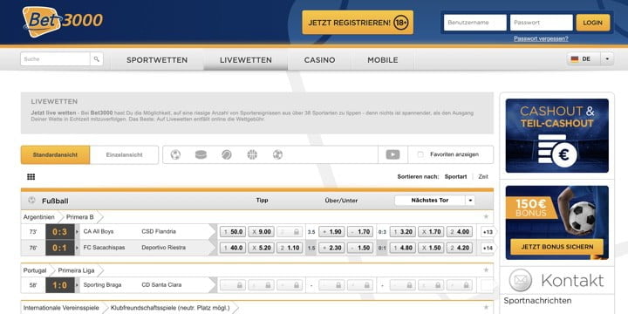Open the Mobile tab
Screen dimensions: 628x314
coord(383,60)
